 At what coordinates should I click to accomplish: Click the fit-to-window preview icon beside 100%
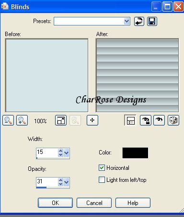point(61,120)
